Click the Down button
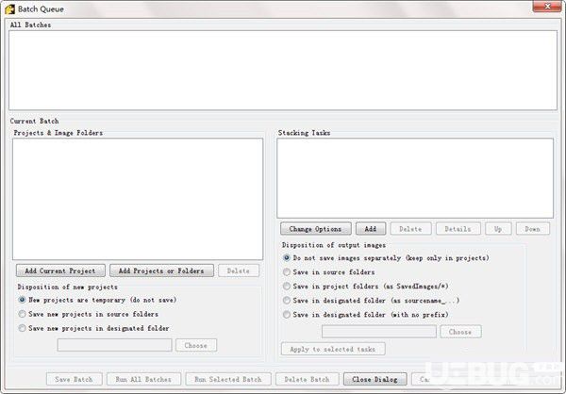The height and width of the screenshot is (394, 566). [533, 229]
